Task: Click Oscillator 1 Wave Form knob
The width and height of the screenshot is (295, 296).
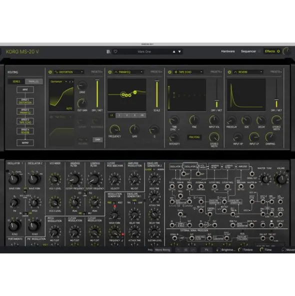Action: tap(14, 179)
